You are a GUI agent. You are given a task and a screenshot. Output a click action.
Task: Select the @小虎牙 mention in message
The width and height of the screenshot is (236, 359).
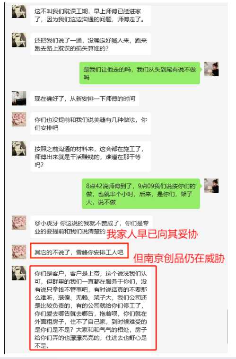click(47, 223)
